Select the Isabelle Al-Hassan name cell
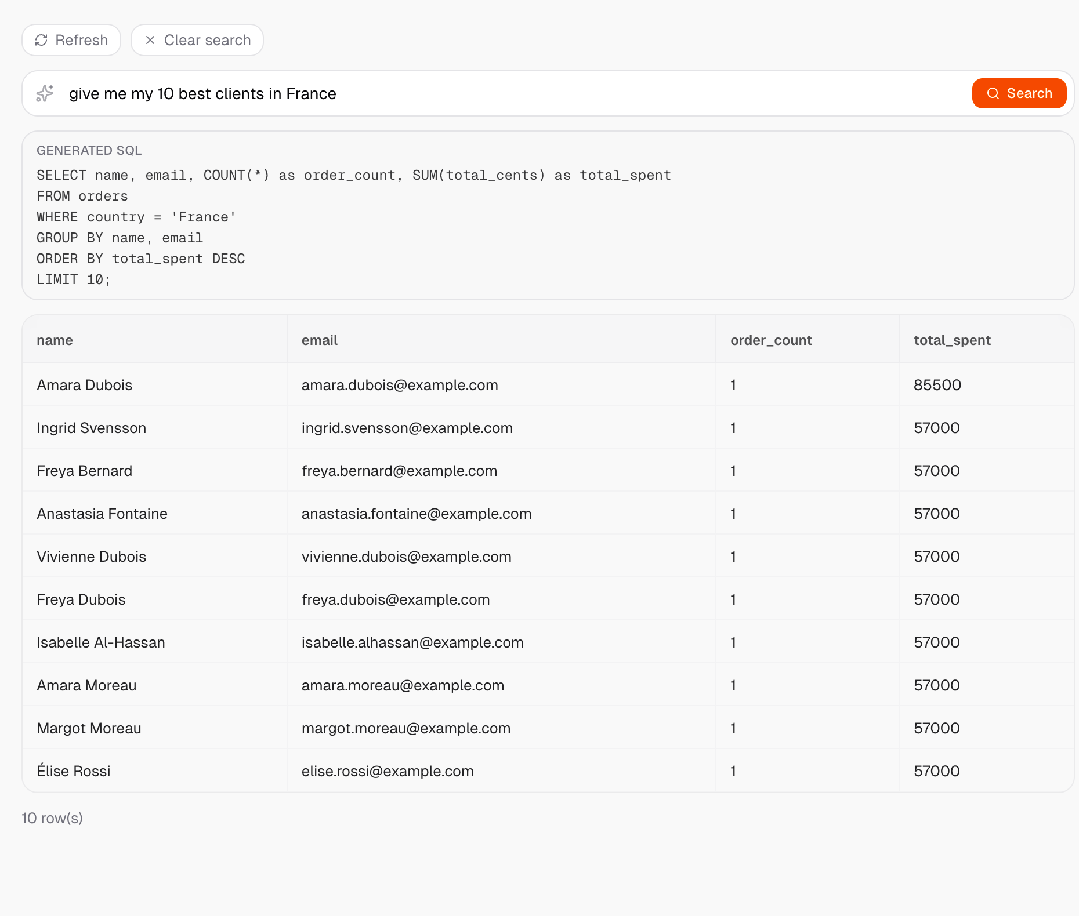This screenshot has width=1079, height=916. click(101, 642)
